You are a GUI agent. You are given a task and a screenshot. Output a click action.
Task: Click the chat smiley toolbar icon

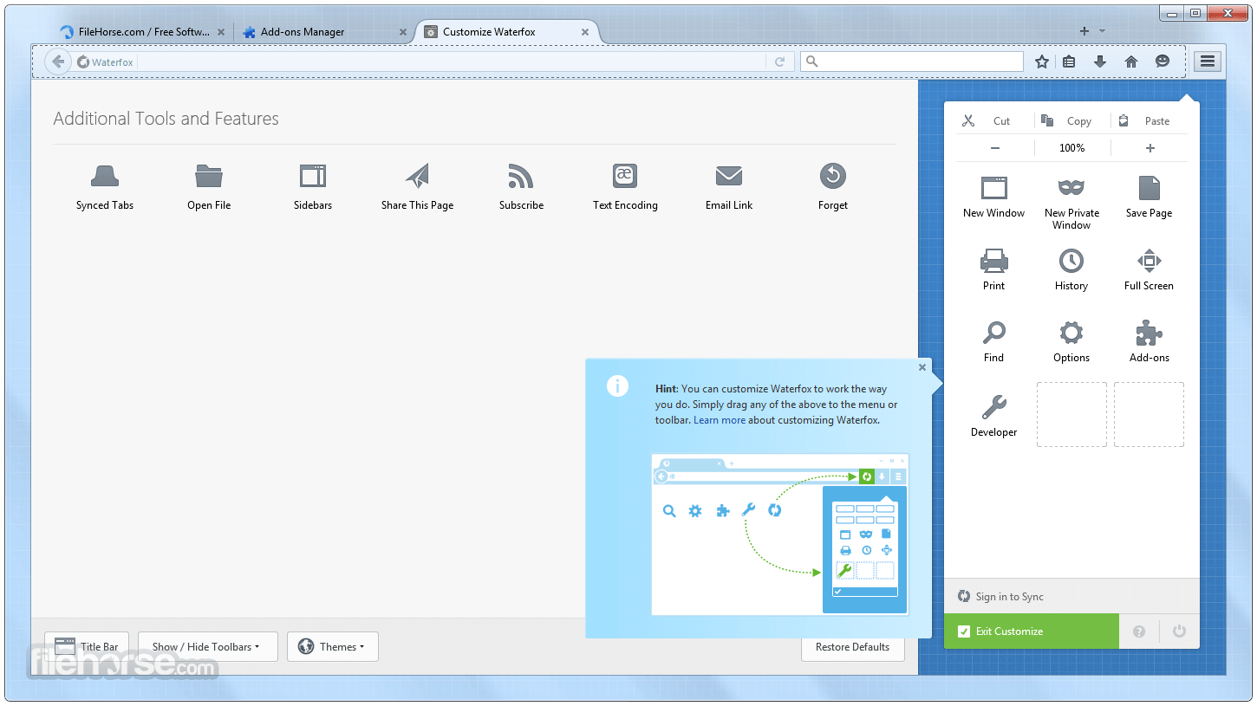(x=1163, y=62)
